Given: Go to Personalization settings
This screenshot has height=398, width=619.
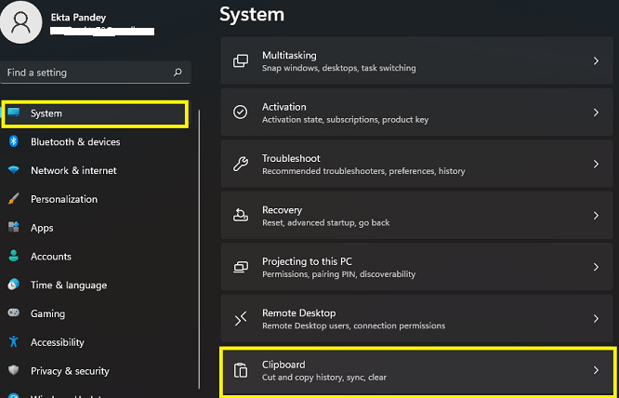Looking at the screenshot, I should point(63,199).
